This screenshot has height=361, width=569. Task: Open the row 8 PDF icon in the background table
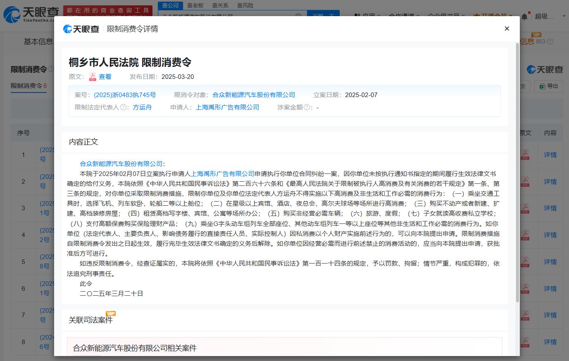(525, 342)
